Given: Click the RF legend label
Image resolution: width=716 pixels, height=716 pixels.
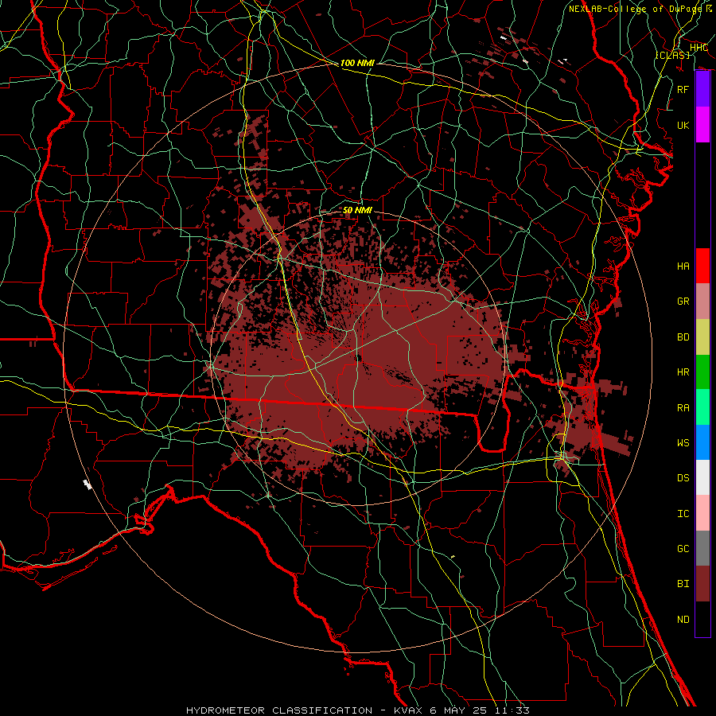Looking at the screenshot, I should pyautogui.click(x=683, y=89).
